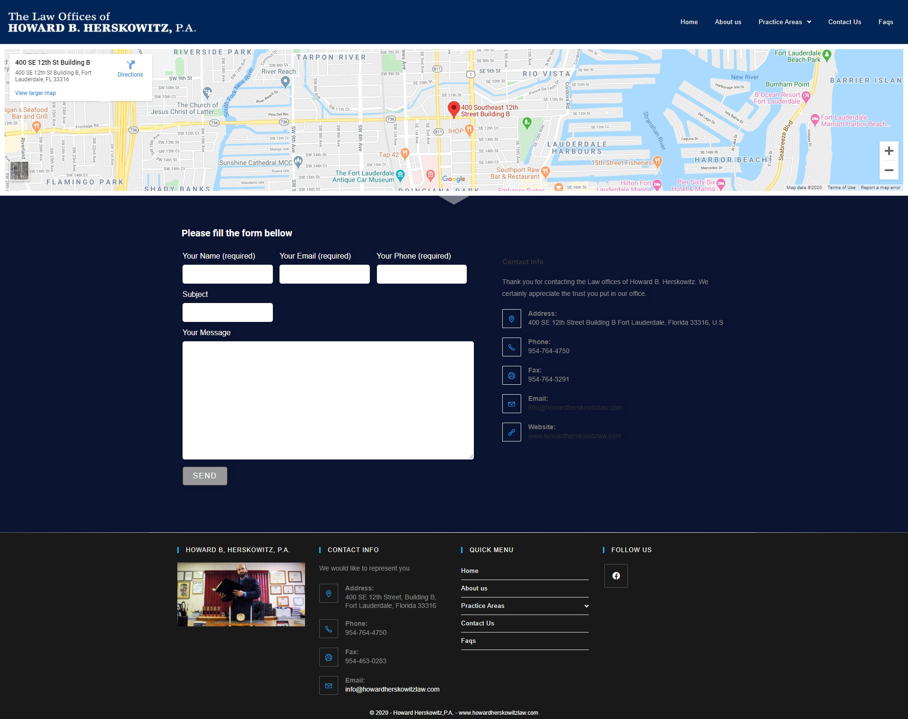This screenshot has width=908, height=719.
Task: Click the red location pin on map
Action: pyautogui.click(x=454, y=109)
